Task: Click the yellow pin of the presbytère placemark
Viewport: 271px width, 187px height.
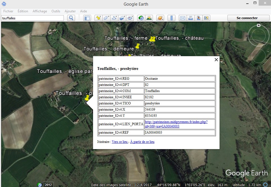Action: click(x=87, y=98)
